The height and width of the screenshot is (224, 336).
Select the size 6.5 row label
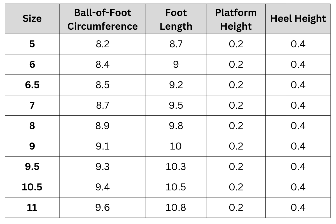point(32,85)
